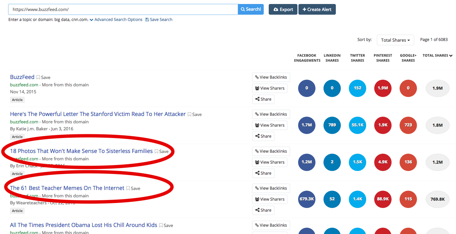Click More from this domain under Teacher Memes
456x234 pixels.
tap(65, 196)
